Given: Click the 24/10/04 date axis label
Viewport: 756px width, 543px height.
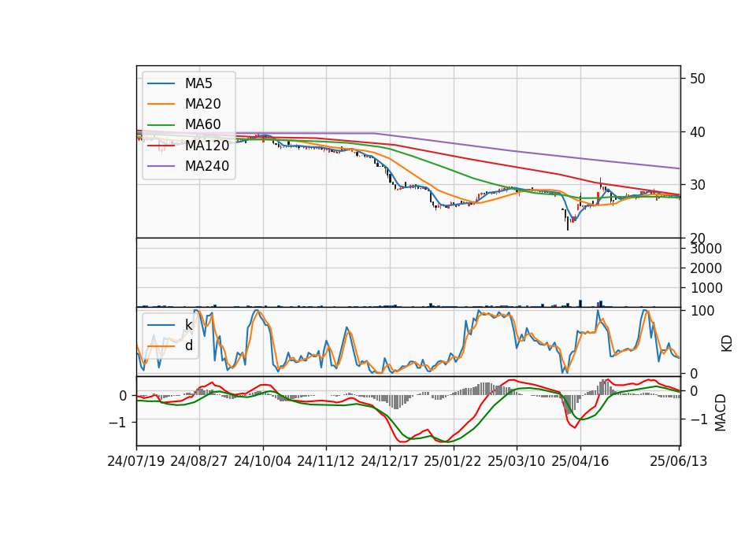Looking at the screenshot, I should (x=263, y=461).
